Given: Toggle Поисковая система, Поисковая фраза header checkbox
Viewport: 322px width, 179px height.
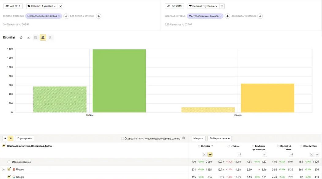Looking at the screenshot, I should pos(4,146).
